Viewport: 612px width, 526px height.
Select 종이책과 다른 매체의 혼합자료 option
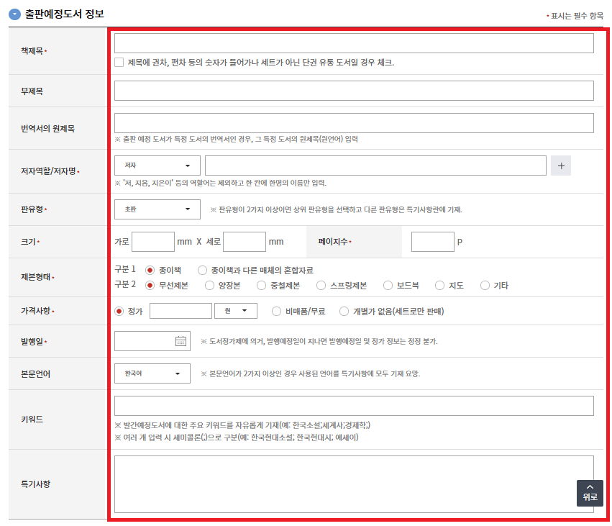pyautogui.click(x=202, y=271)
